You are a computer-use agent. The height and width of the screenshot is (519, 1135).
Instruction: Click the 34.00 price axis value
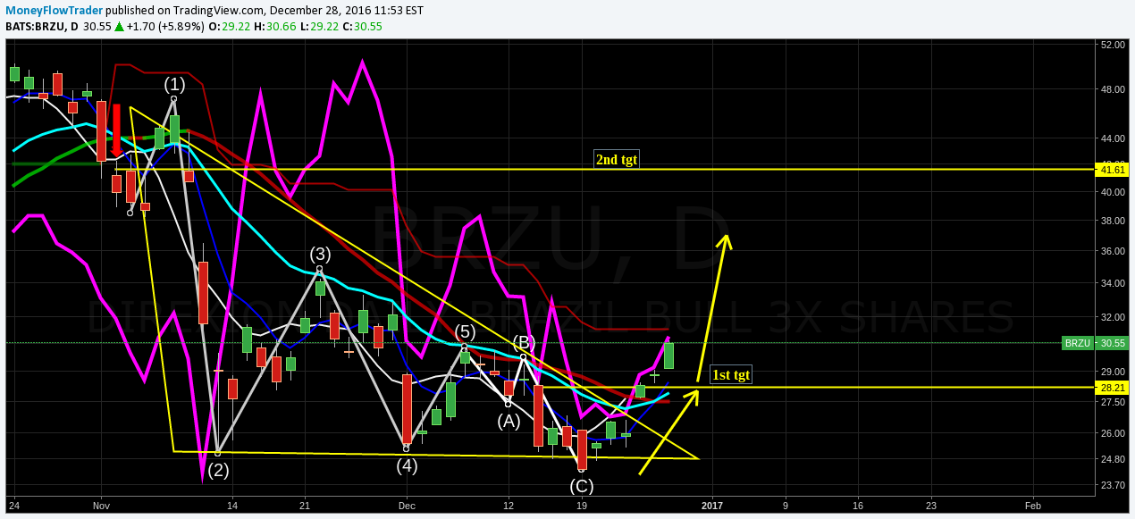click(x=1111, y=284)
